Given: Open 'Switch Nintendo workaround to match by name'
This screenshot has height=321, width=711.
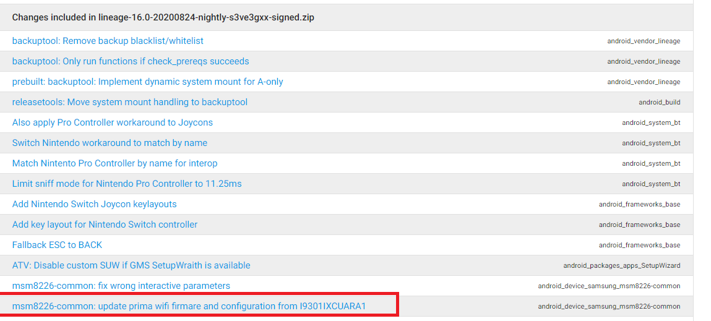Looking at the screenshot, I should pyautogui.click(x=110, y=143).
